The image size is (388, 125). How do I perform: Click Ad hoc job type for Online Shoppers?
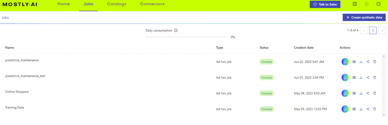pos(224,93)
